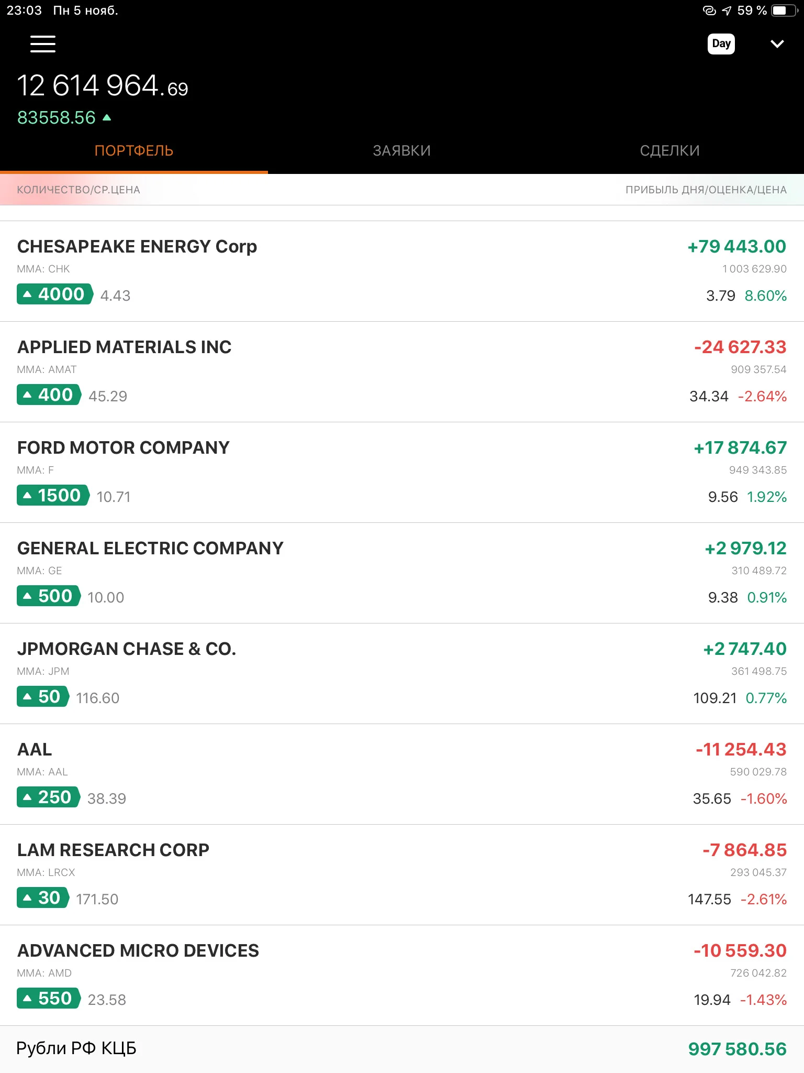Select the total balance 12 614 964.69
The image size is (804, 1073).
(x=103, y=85)
